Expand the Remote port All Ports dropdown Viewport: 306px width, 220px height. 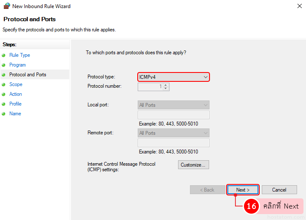pos(173,133)
